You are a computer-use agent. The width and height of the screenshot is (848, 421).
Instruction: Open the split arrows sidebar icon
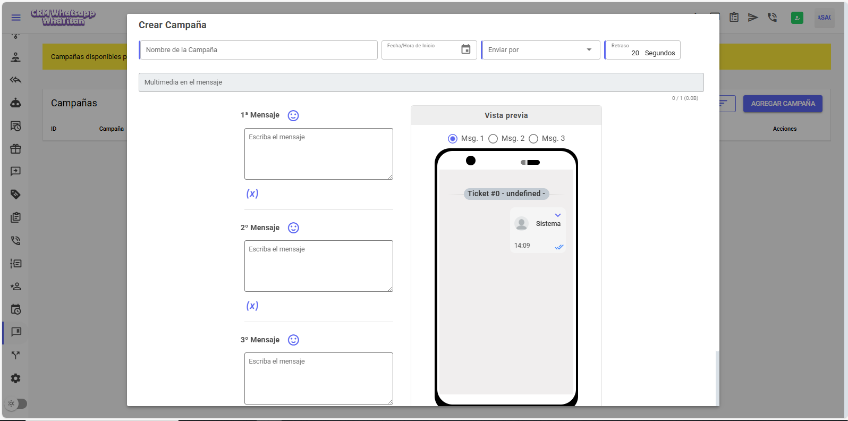tap(16, 355)
